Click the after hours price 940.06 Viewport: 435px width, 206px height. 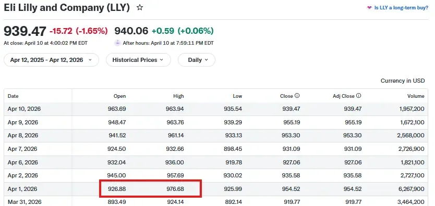pos(131,31)
